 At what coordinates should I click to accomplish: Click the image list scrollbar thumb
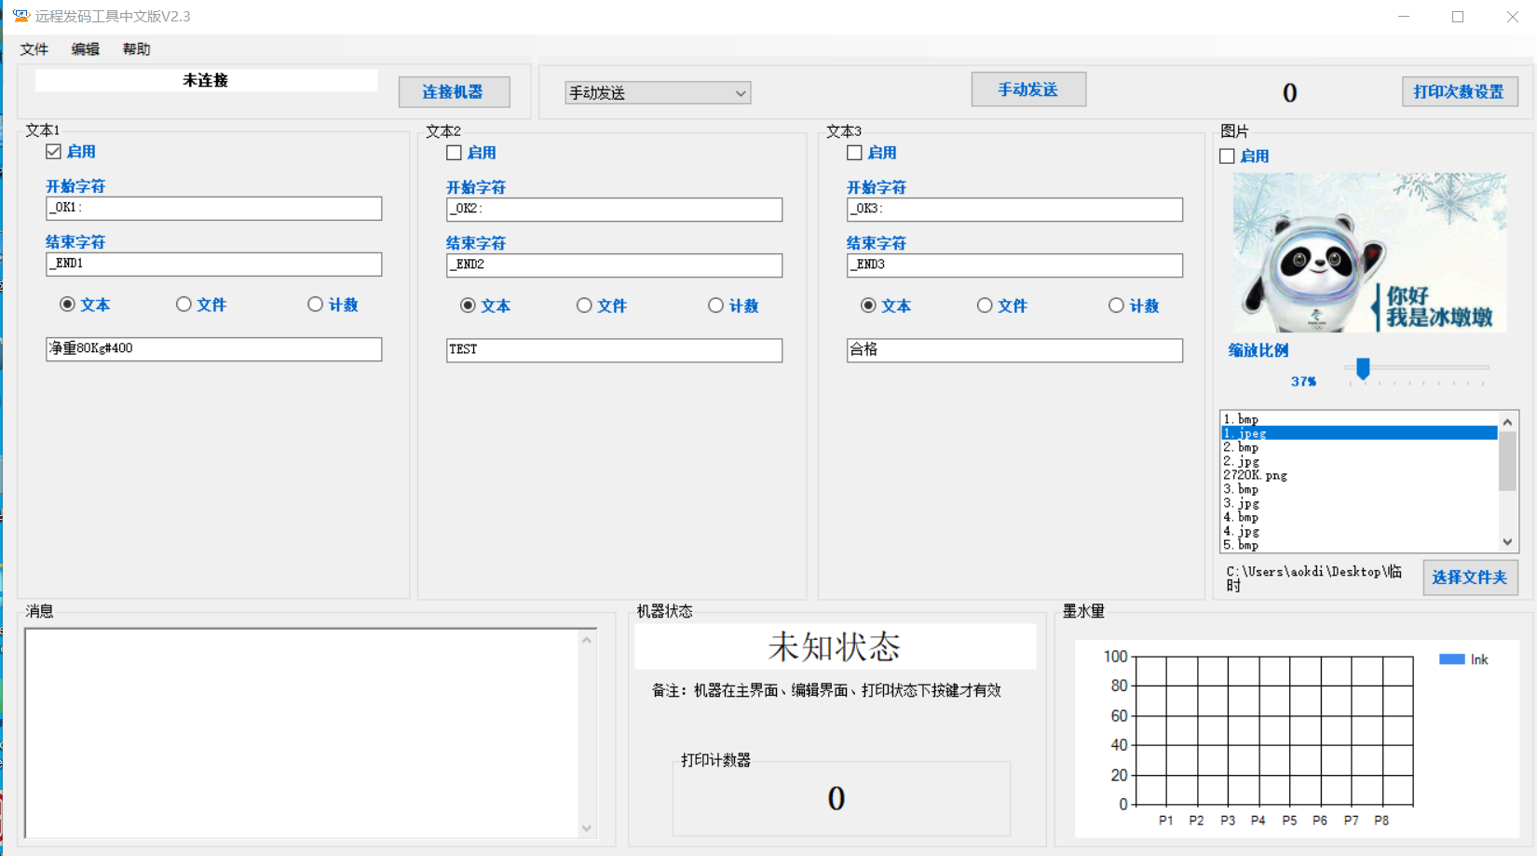click(x=1507, y=460)
